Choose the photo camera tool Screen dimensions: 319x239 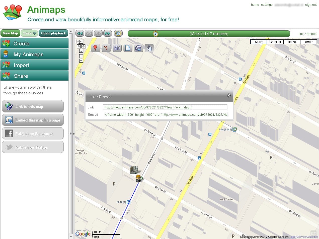point(117,48)
